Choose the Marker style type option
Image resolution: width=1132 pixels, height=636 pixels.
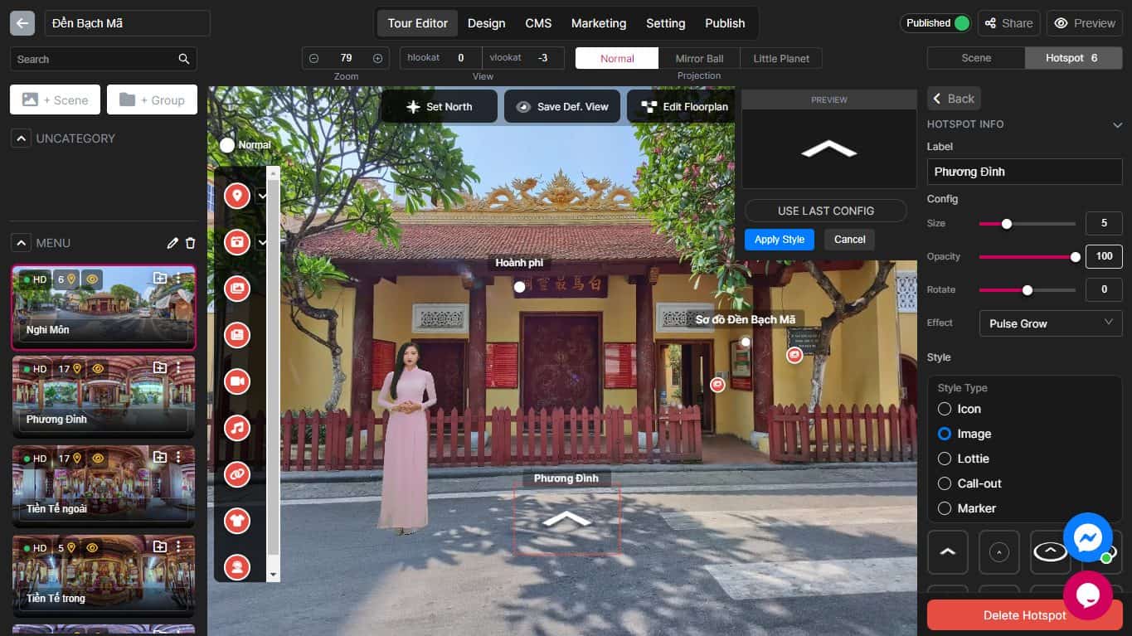click(944, 508)
